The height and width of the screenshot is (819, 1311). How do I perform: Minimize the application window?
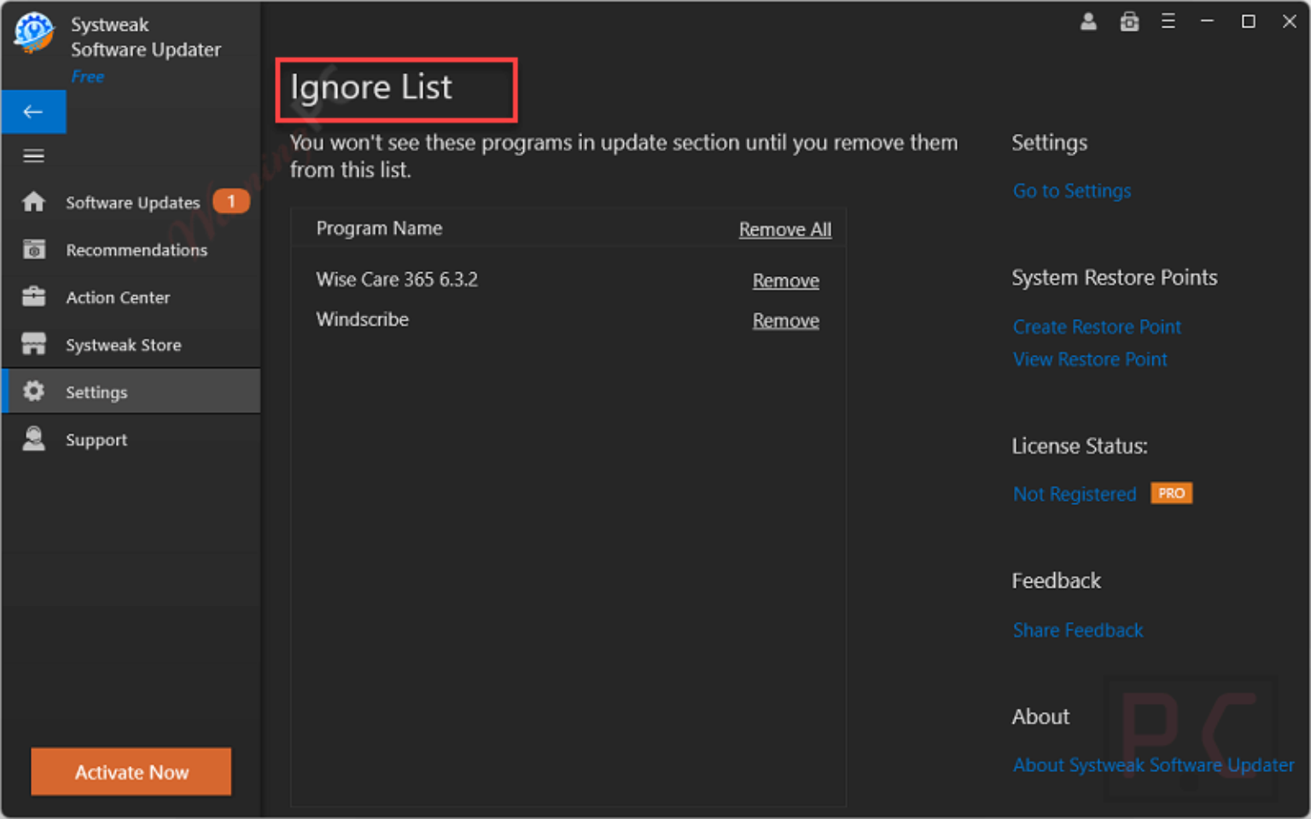pos(1207,21)
